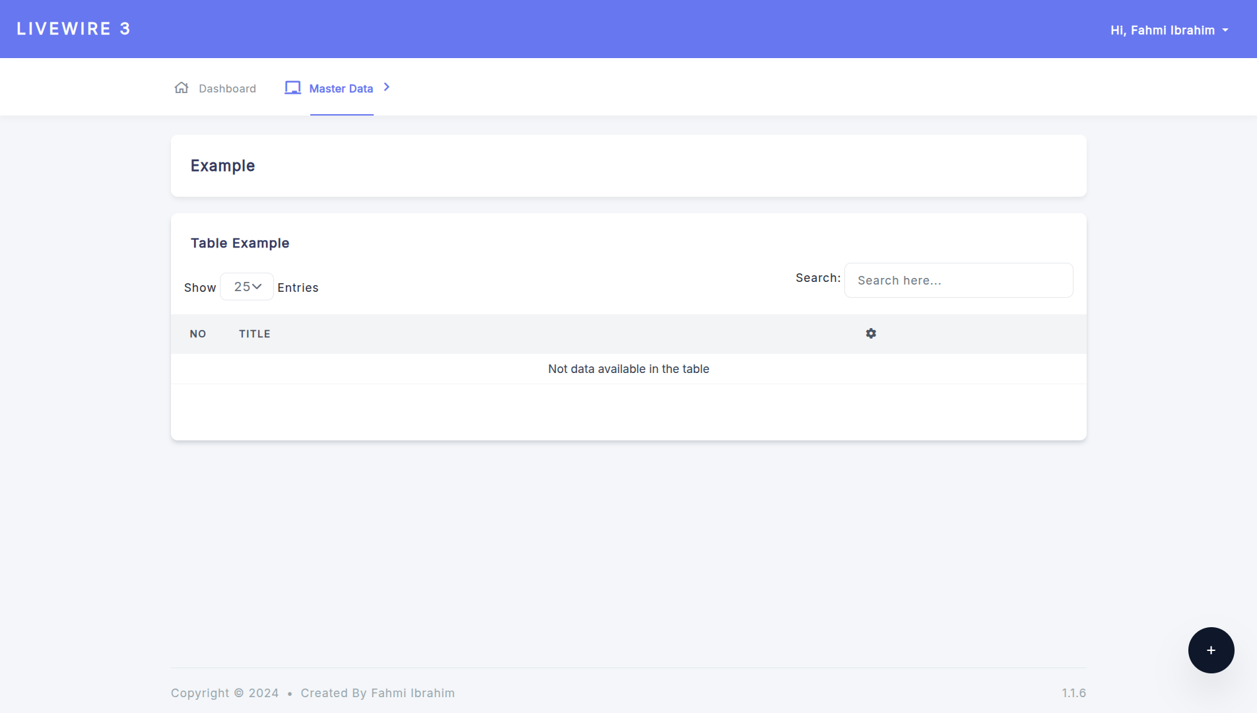Viewport: 1257px width, 713px height.
Task: Click the empty table message row
Action: tap(628, 369)
